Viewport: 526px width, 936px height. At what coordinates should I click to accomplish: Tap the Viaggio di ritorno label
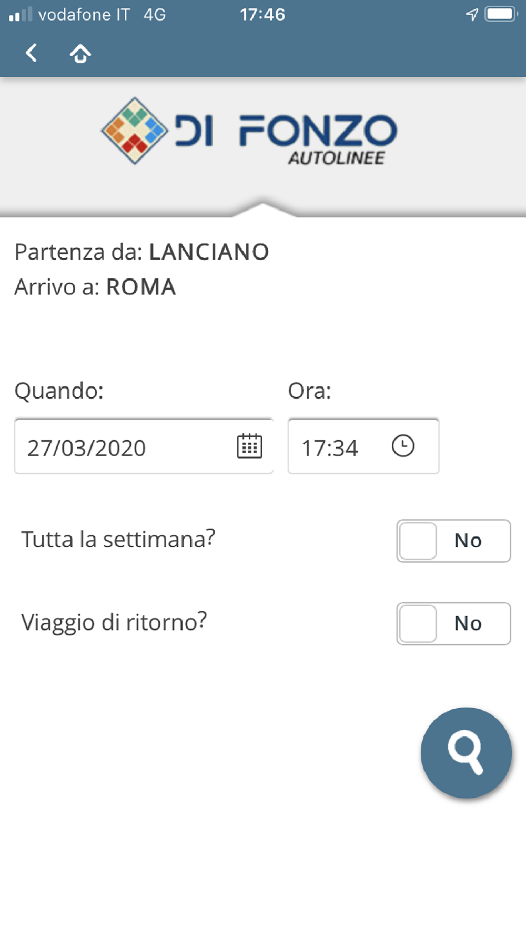[114, 622]
